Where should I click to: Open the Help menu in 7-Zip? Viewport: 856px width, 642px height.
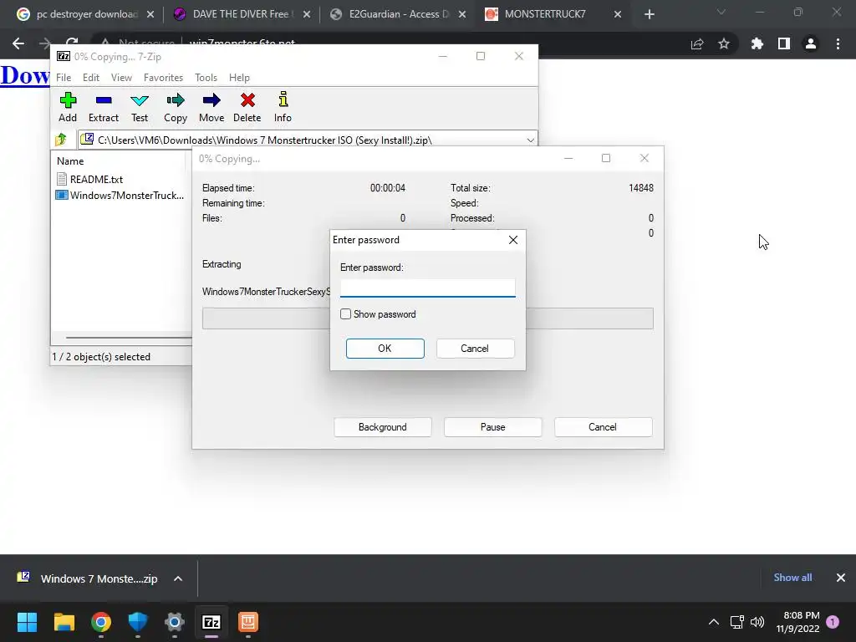[239, 78]
